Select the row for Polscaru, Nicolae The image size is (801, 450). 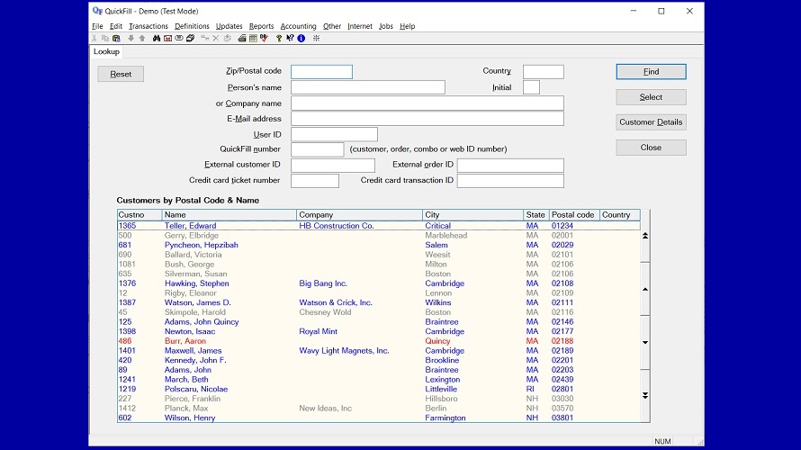tap(379, 389)
